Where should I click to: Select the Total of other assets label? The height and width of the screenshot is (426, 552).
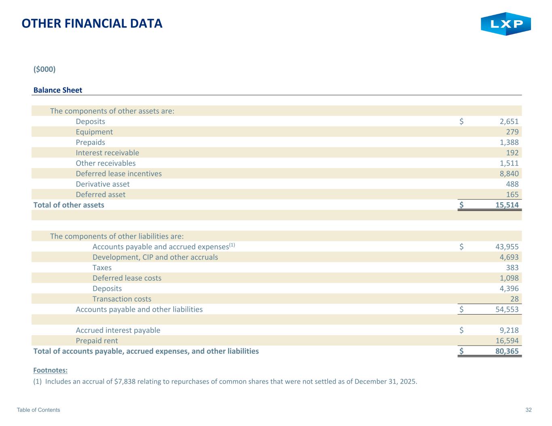point(69,205)
